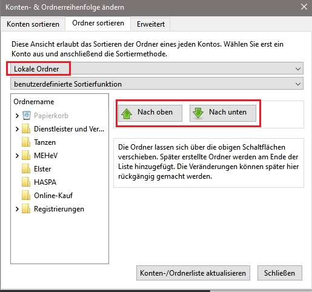
Task: Click the Elster folder icon
Action: pos(26,168)
